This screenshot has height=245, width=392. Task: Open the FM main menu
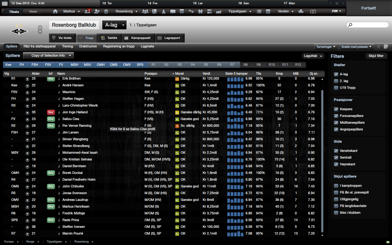pos(336,11)
